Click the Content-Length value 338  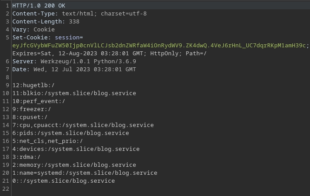click(74, 22)
